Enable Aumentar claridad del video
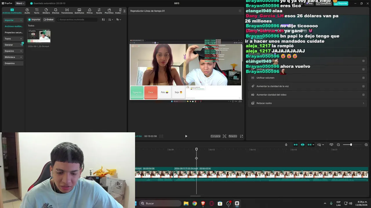The image size is (371, 208). [x=363, y=95]
